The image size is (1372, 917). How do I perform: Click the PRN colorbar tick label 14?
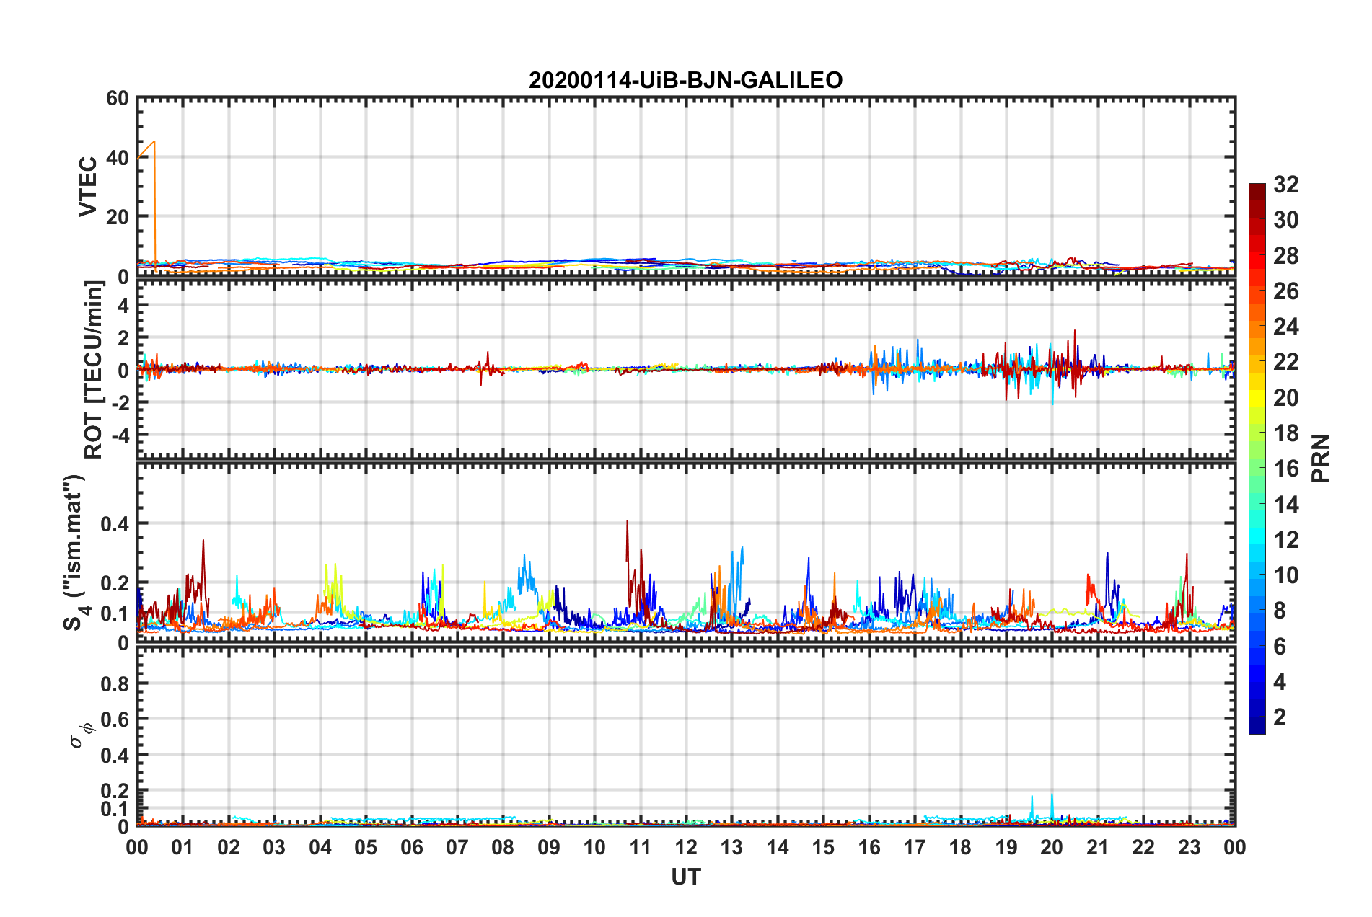1286,505
